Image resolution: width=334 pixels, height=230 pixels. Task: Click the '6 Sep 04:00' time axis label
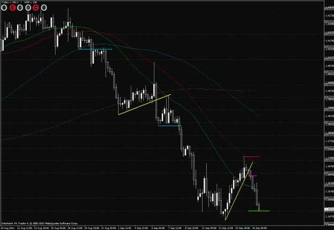point(159,228)
